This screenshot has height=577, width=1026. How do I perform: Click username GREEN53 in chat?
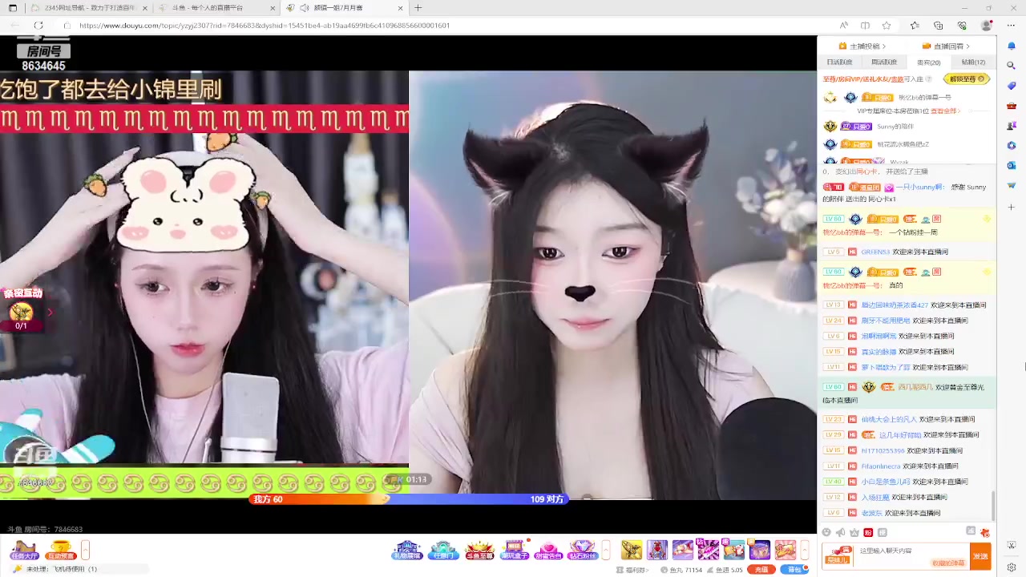point(875,252)
